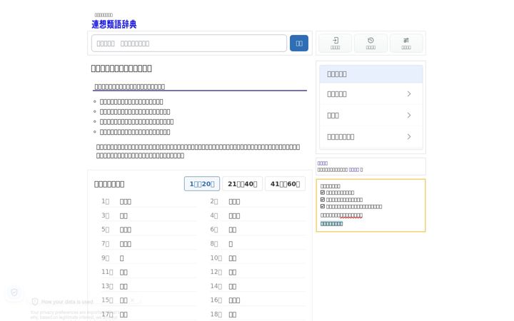Open the rank 7 word entry
Image resolution: width=514 pixels, height=321 pixels.
[x=126, y=244]
